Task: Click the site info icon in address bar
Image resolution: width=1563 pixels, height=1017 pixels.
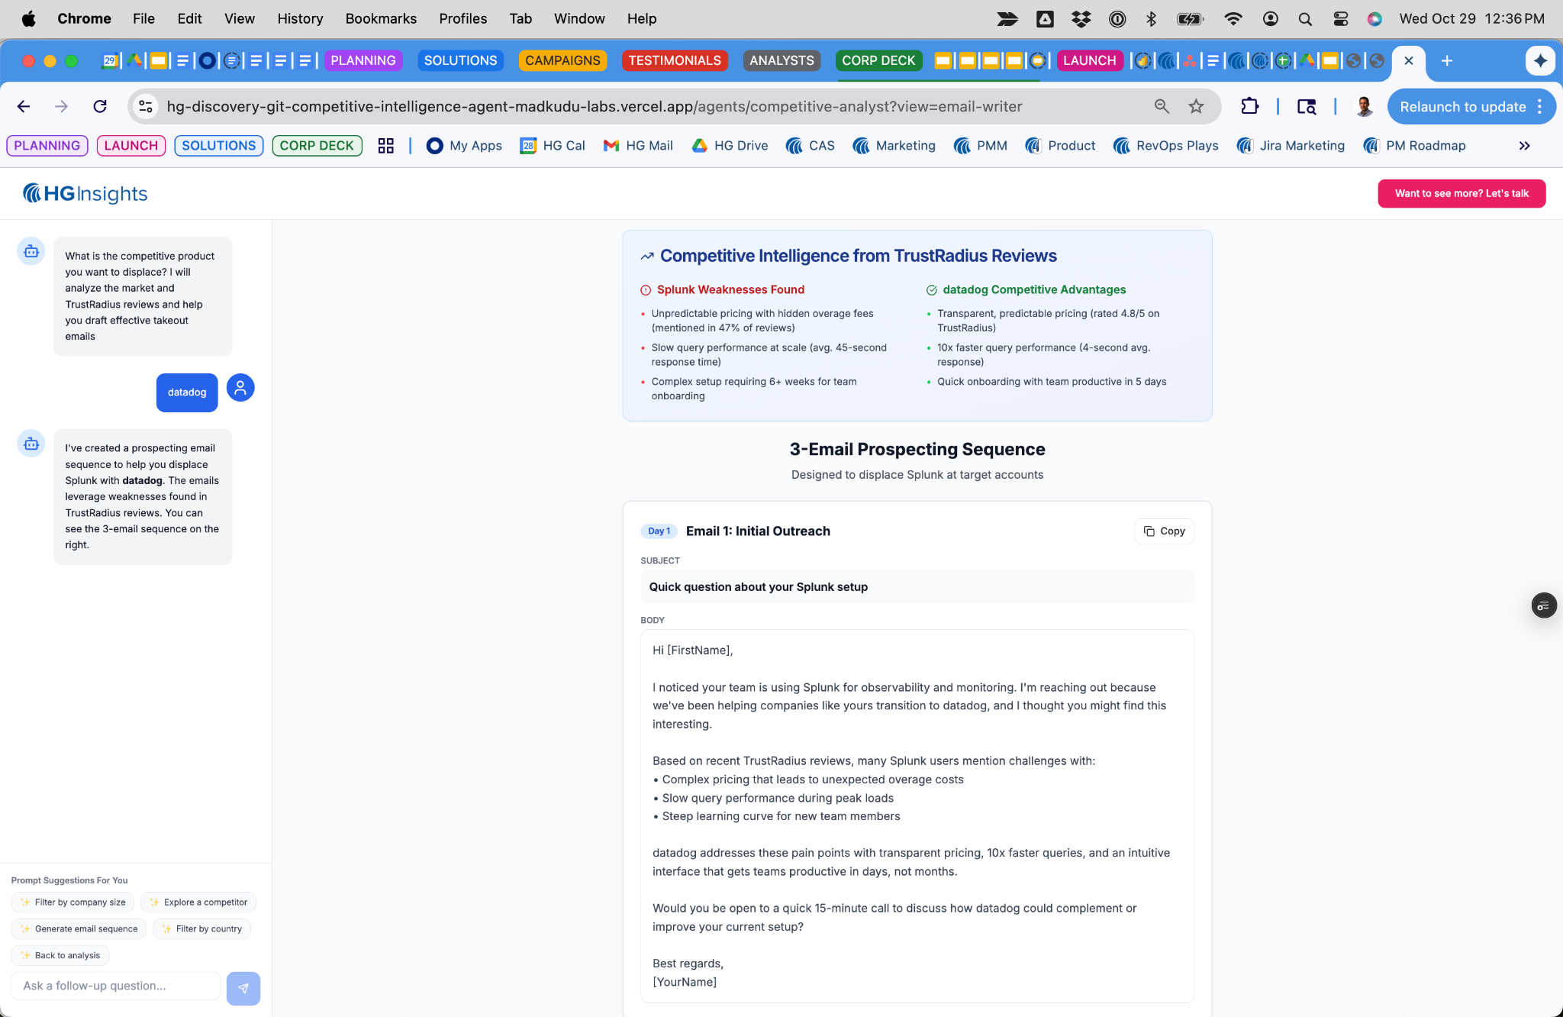Action: pos(146,107)
